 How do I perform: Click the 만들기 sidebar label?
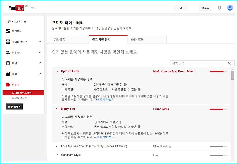click(16, 85)
